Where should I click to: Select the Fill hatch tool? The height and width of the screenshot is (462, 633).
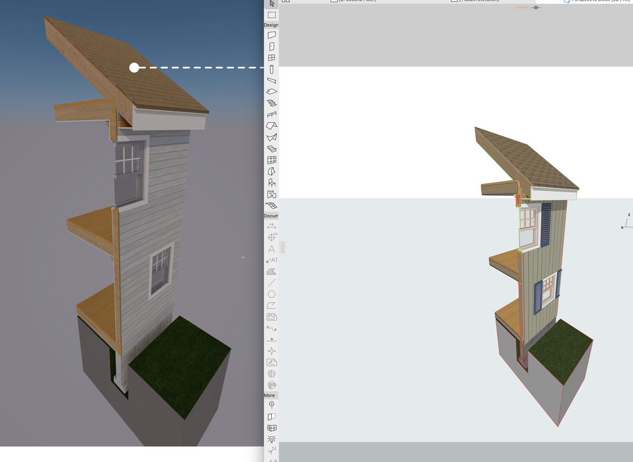[x=272, y=271]
